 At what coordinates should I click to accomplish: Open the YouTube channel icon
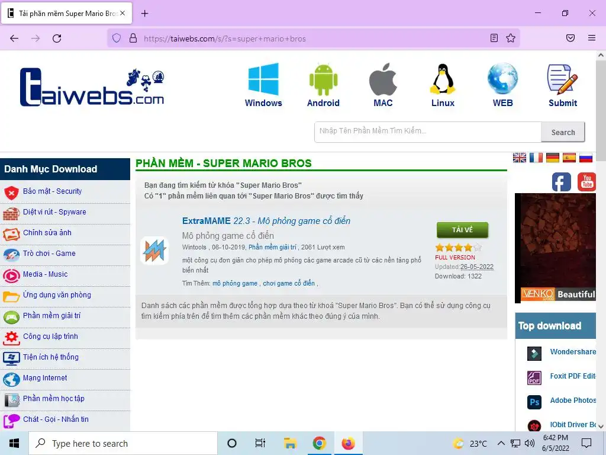point(586,182)
